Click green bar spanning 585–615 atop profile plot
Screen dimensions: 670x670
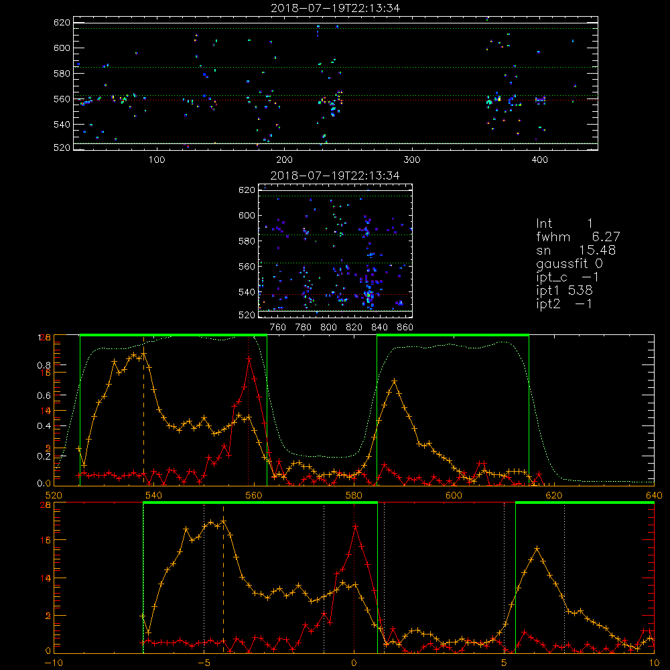click(x=453, y=336)
